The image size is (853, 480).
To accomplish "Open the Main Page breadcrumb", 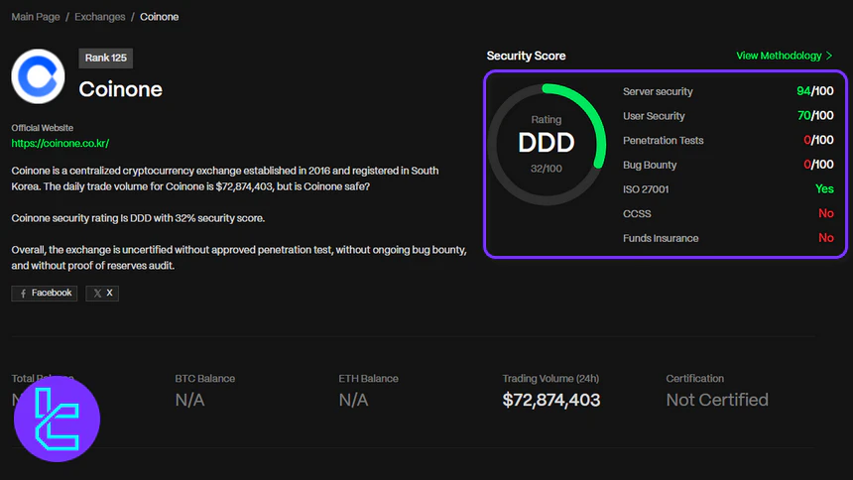I will tap(36, 17).
